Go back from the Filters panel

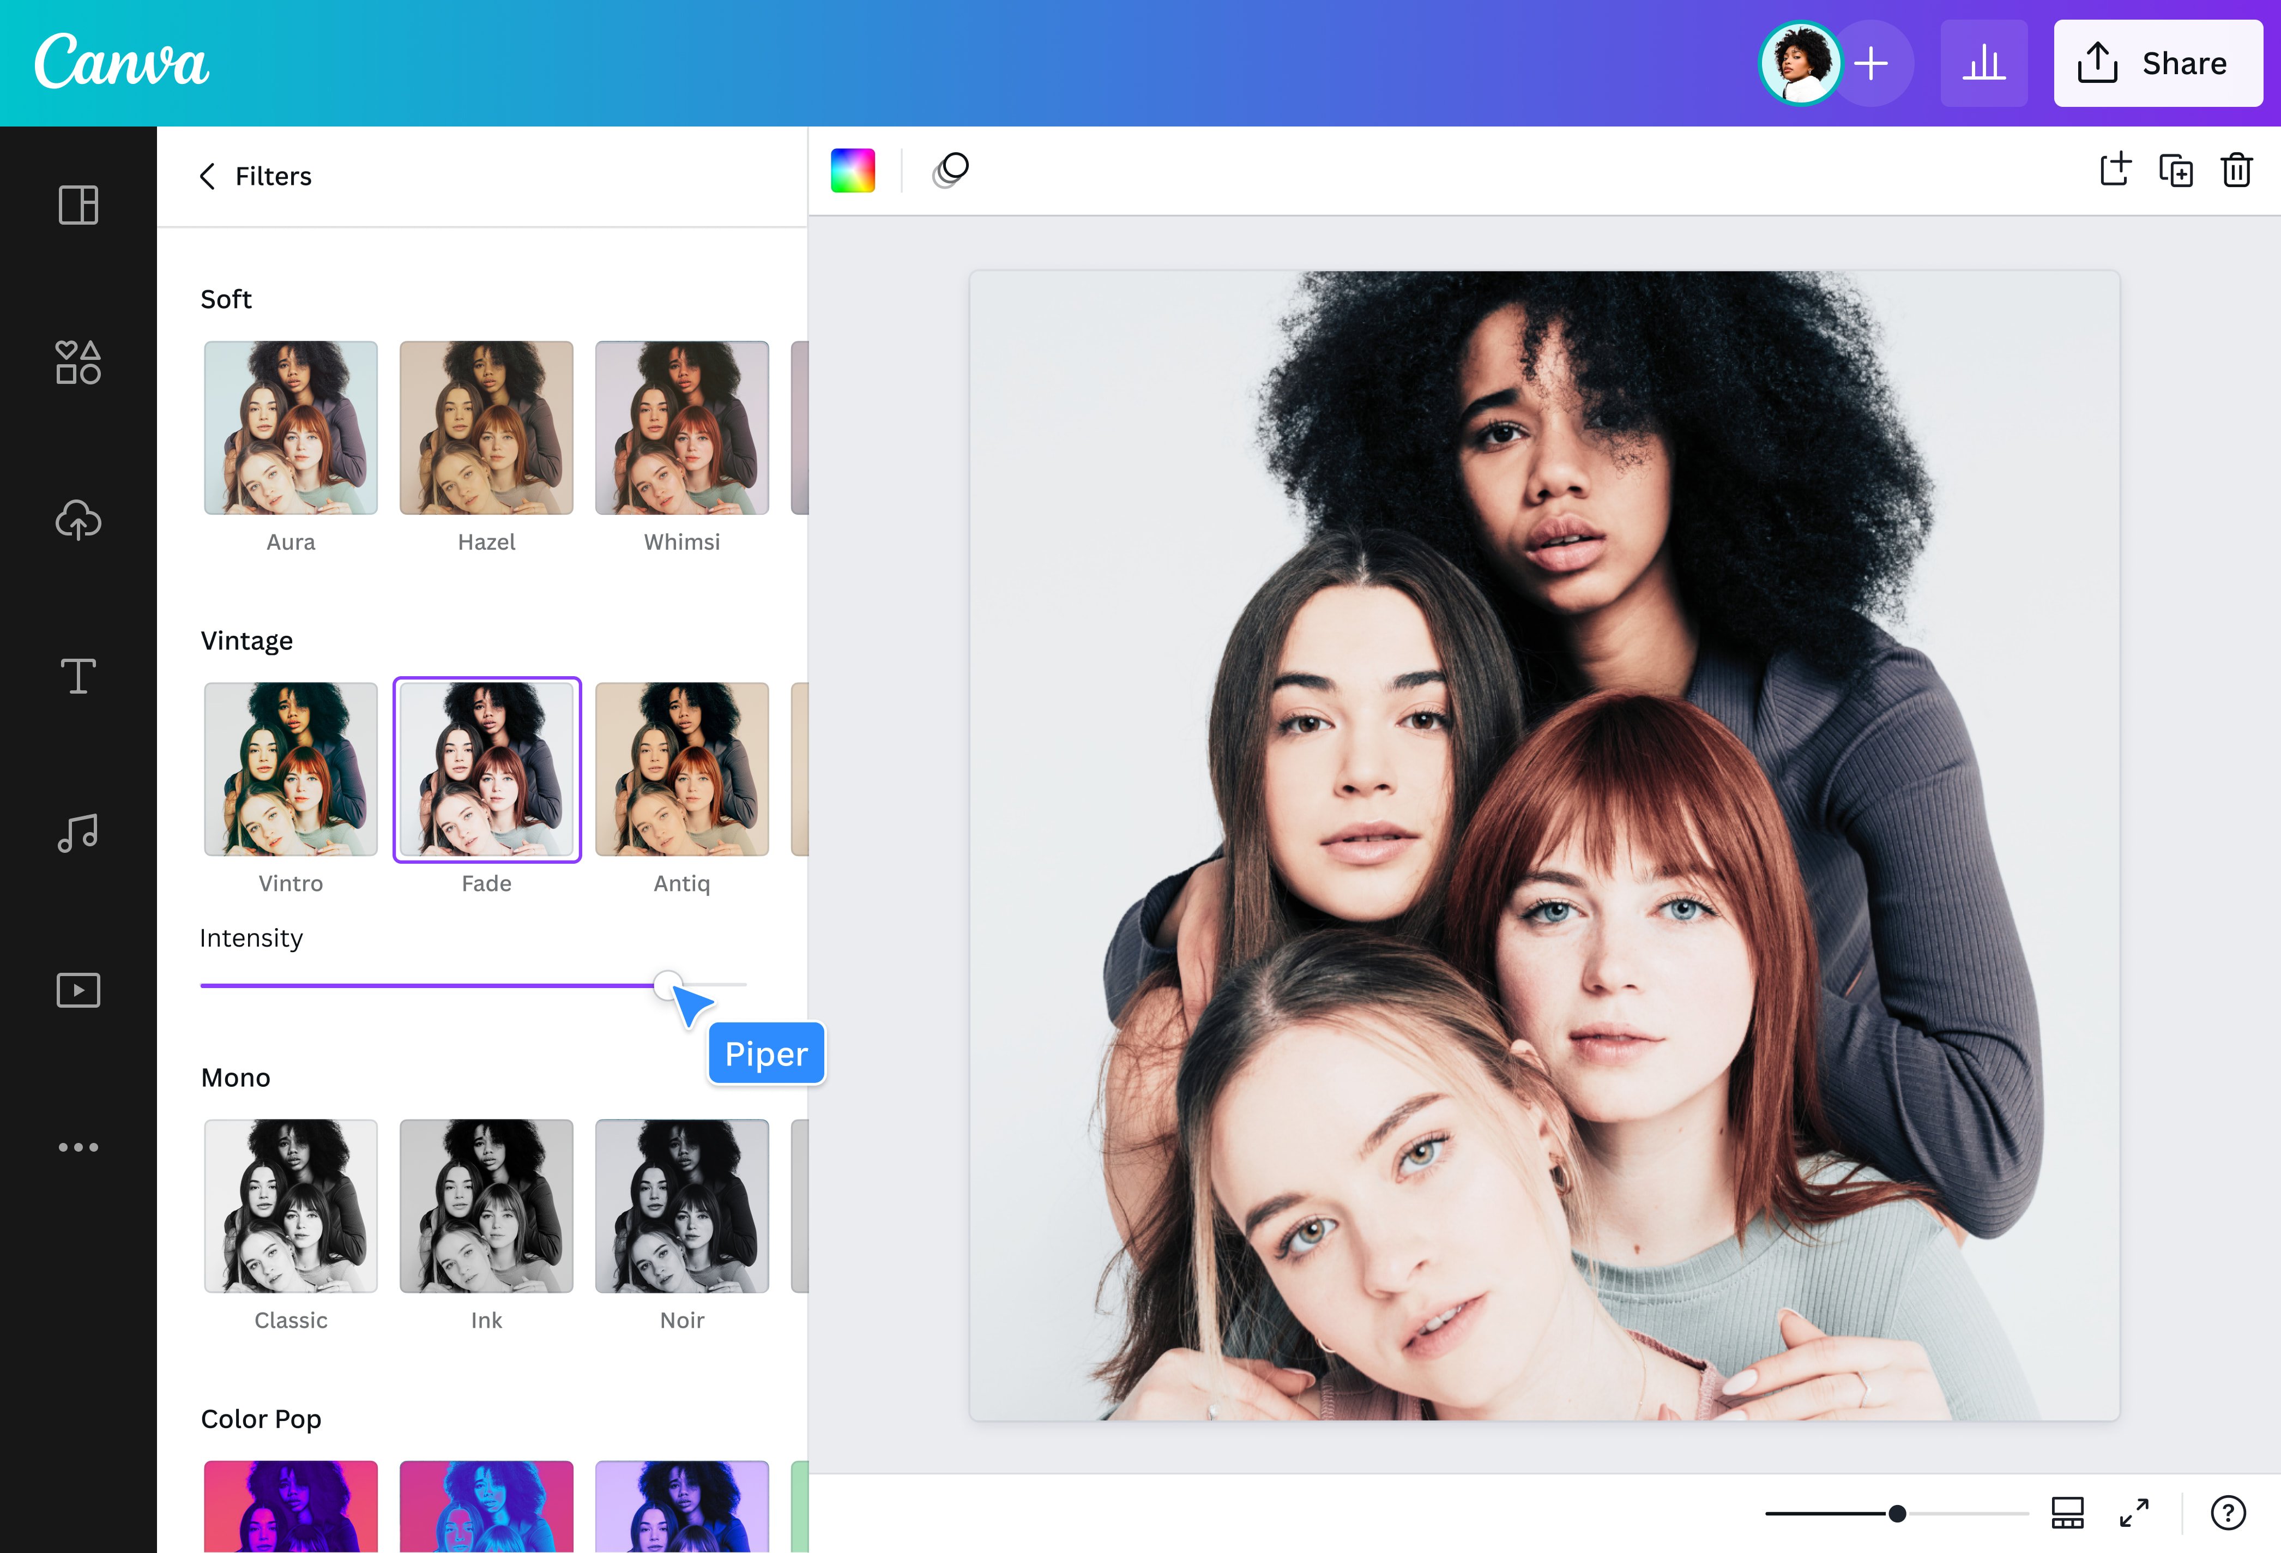207,177
